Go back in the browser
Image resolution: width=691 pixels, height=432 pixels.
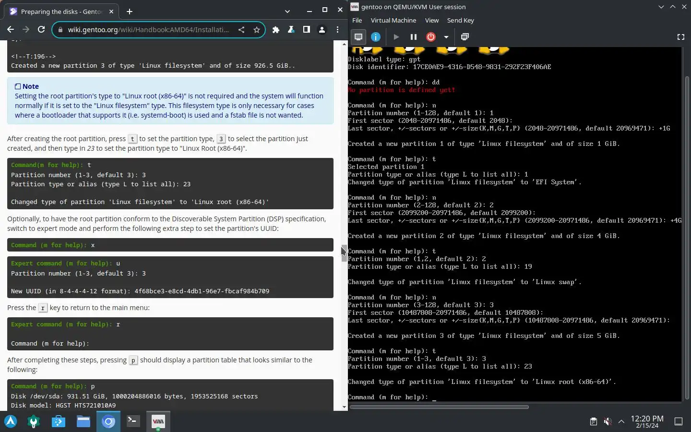(x=11, y=30)
